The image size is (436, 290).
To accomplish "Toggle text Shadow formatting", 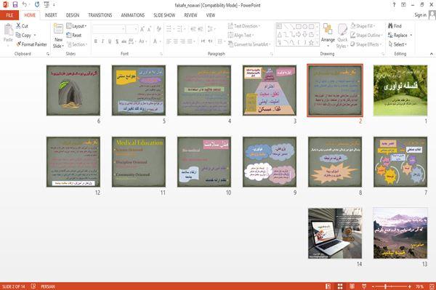I will [117, 41].
